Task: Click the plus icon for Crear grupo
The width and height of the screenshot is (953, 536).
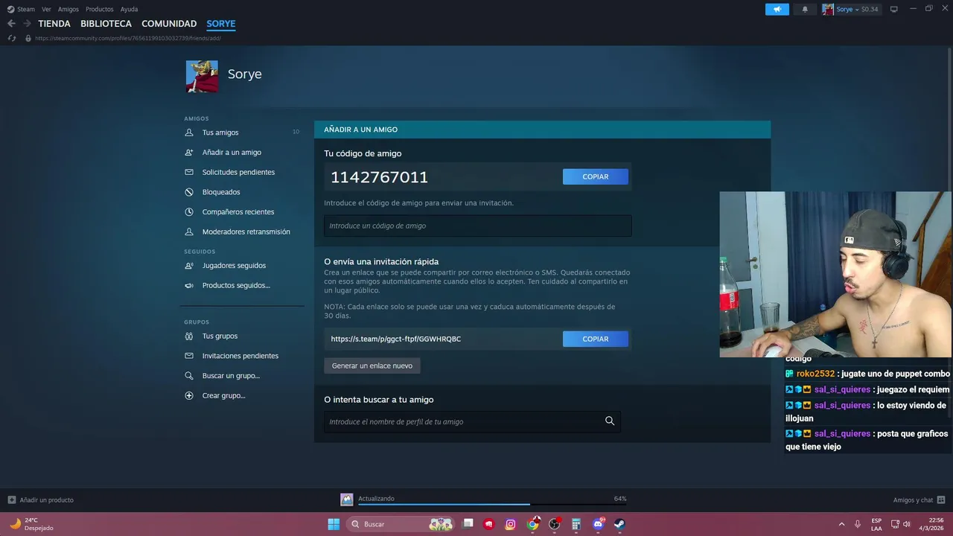Action: point(189,395)
